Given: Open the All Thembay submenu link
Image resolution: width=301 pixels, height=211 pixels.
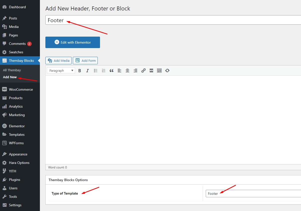Looking at the screenshot, I should (12, 70).
